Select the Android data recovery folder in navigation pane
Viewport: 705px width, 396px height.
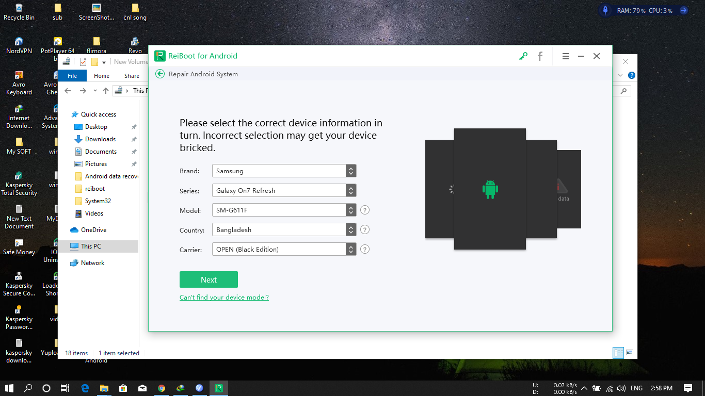[106, 176]
